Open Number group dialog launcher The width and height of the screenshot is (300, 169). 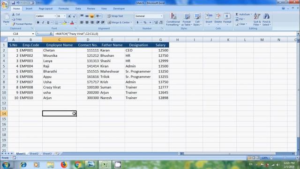click(x=162, y=28)
